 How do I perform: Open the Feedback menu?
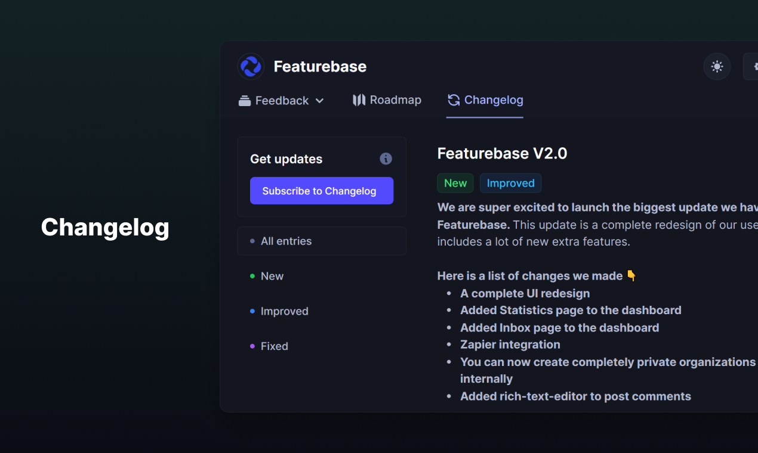tap(281, 101)
